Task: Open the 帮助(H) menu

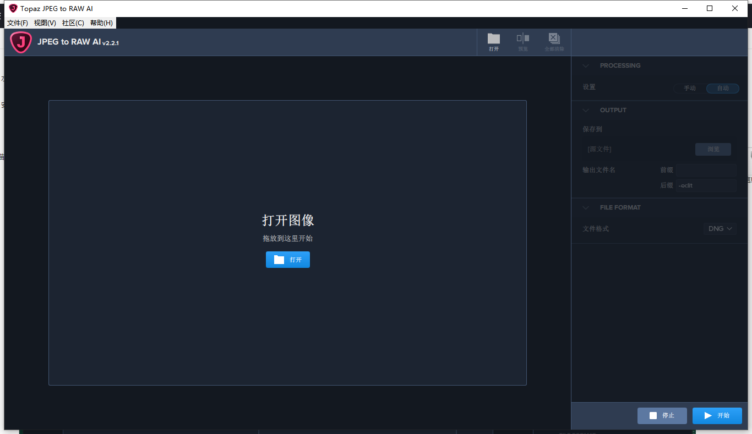Action: click(102, 23)
